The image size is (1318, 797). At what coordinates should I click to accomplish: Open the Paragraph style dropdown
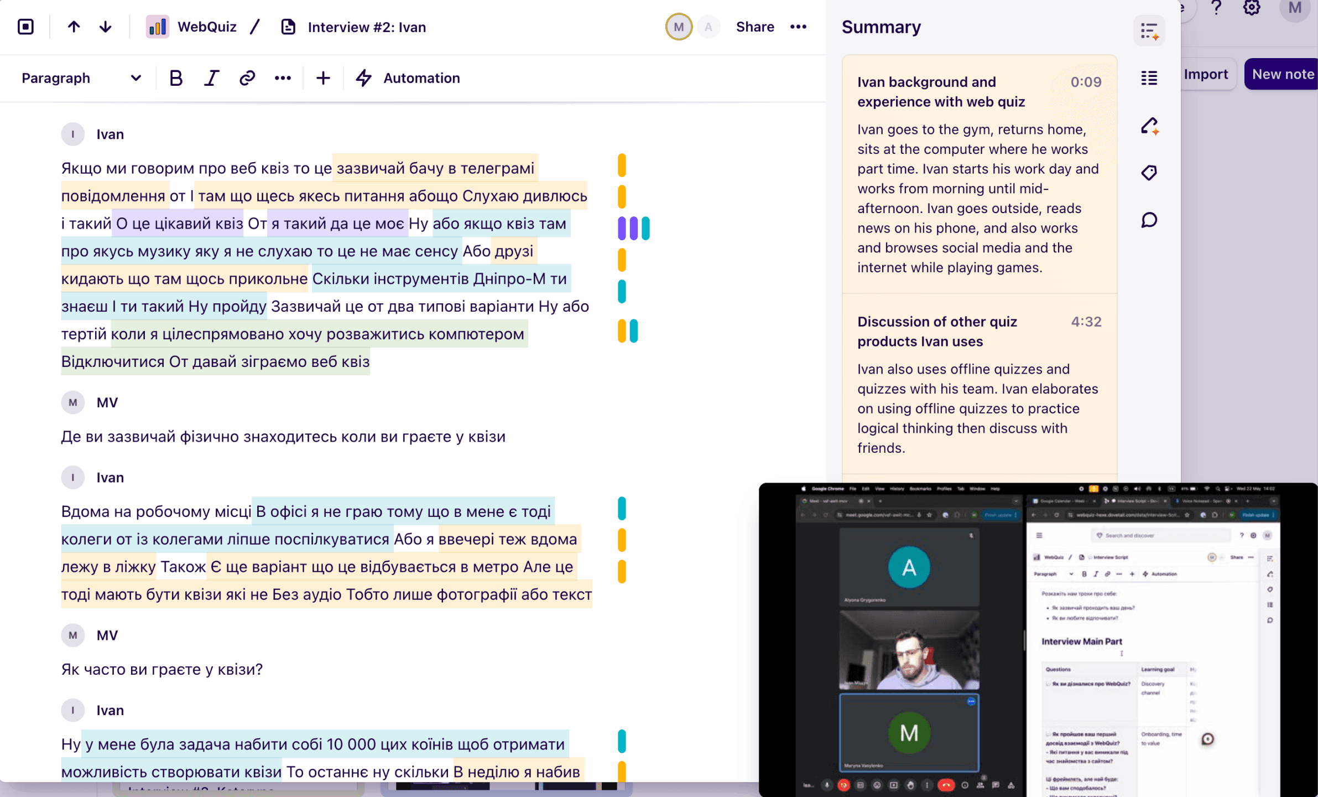point(81,78)
